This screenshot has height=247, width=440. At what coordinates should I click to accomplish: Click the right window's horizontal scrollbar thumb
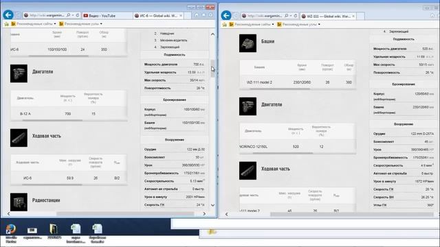351,215
